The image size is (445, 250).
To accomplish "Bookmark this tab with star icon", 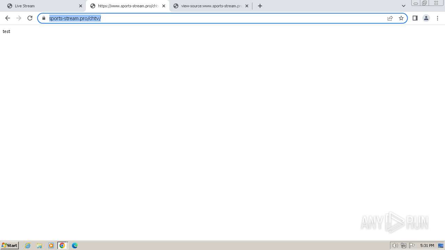I will click(401, 18).
